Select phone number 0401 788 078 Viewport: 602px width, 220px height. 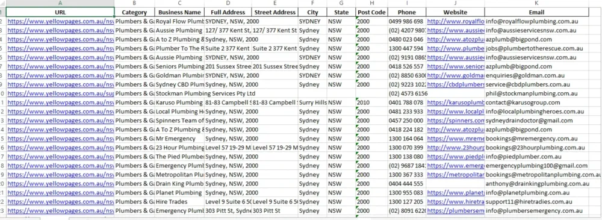tap(406, 102)
